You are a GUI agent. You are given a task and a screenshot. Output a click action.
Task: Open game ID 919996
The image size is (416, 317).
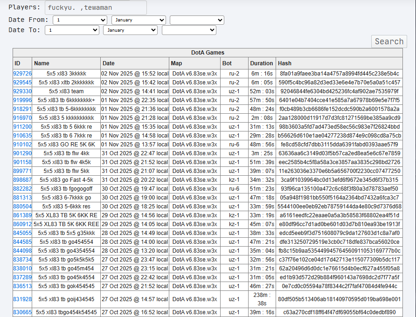(x=22, y=100)
